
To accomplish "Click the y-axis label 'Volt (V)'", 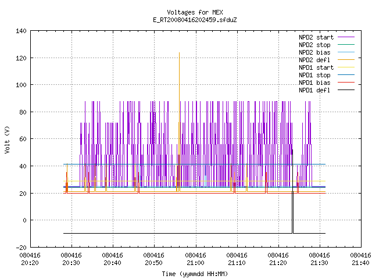I will click(x=7, y=140).
